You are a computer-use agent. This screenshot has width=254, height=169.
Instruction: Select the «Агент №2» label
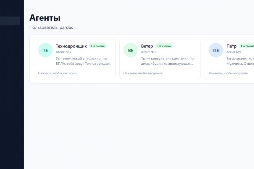(x=149, y=52)
